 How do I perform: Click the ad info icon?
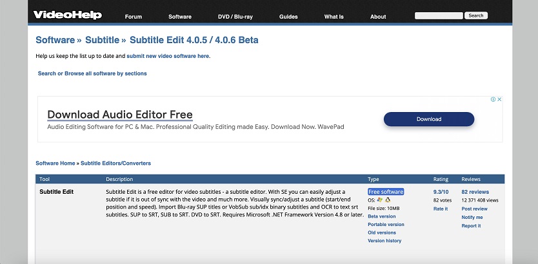coord(493,100)
